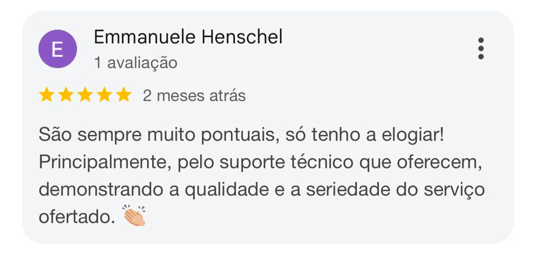Select the third rating star
This screenshot has width=536, height=262.
click(x=85, y=95)
